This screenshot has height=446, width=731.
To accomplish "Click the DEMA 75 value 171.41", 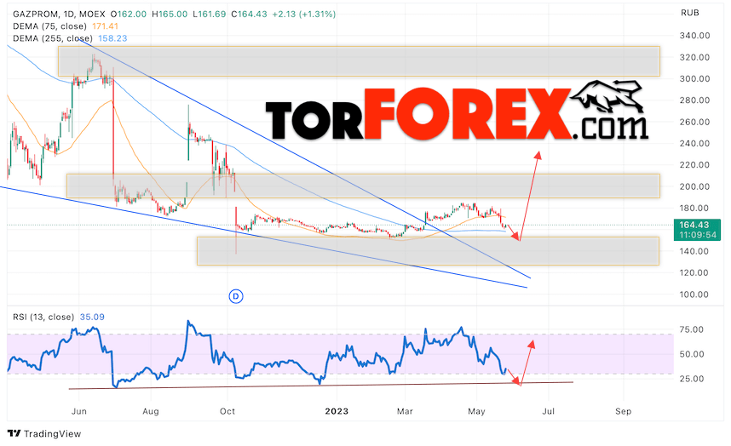I will point(105,26).
